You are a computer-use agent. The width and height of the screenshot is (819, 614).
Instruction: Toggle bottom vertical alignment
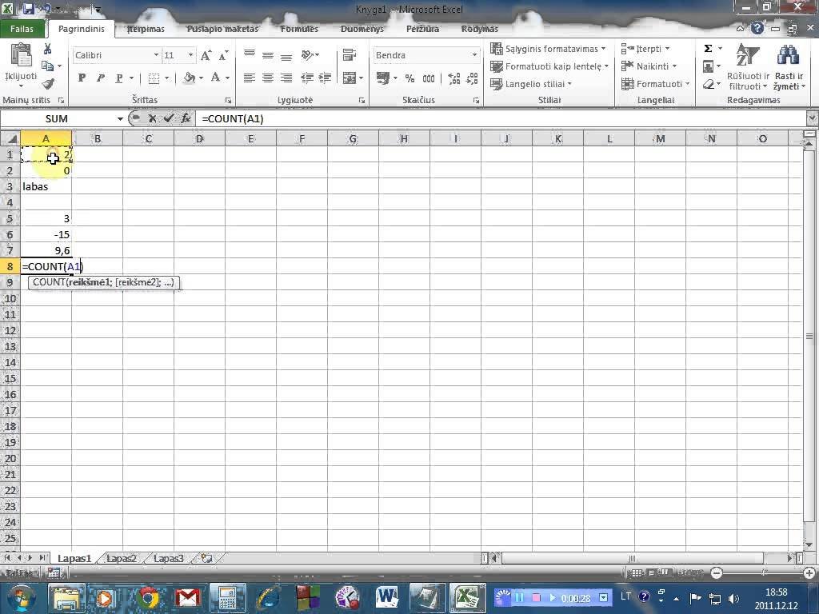286,57
